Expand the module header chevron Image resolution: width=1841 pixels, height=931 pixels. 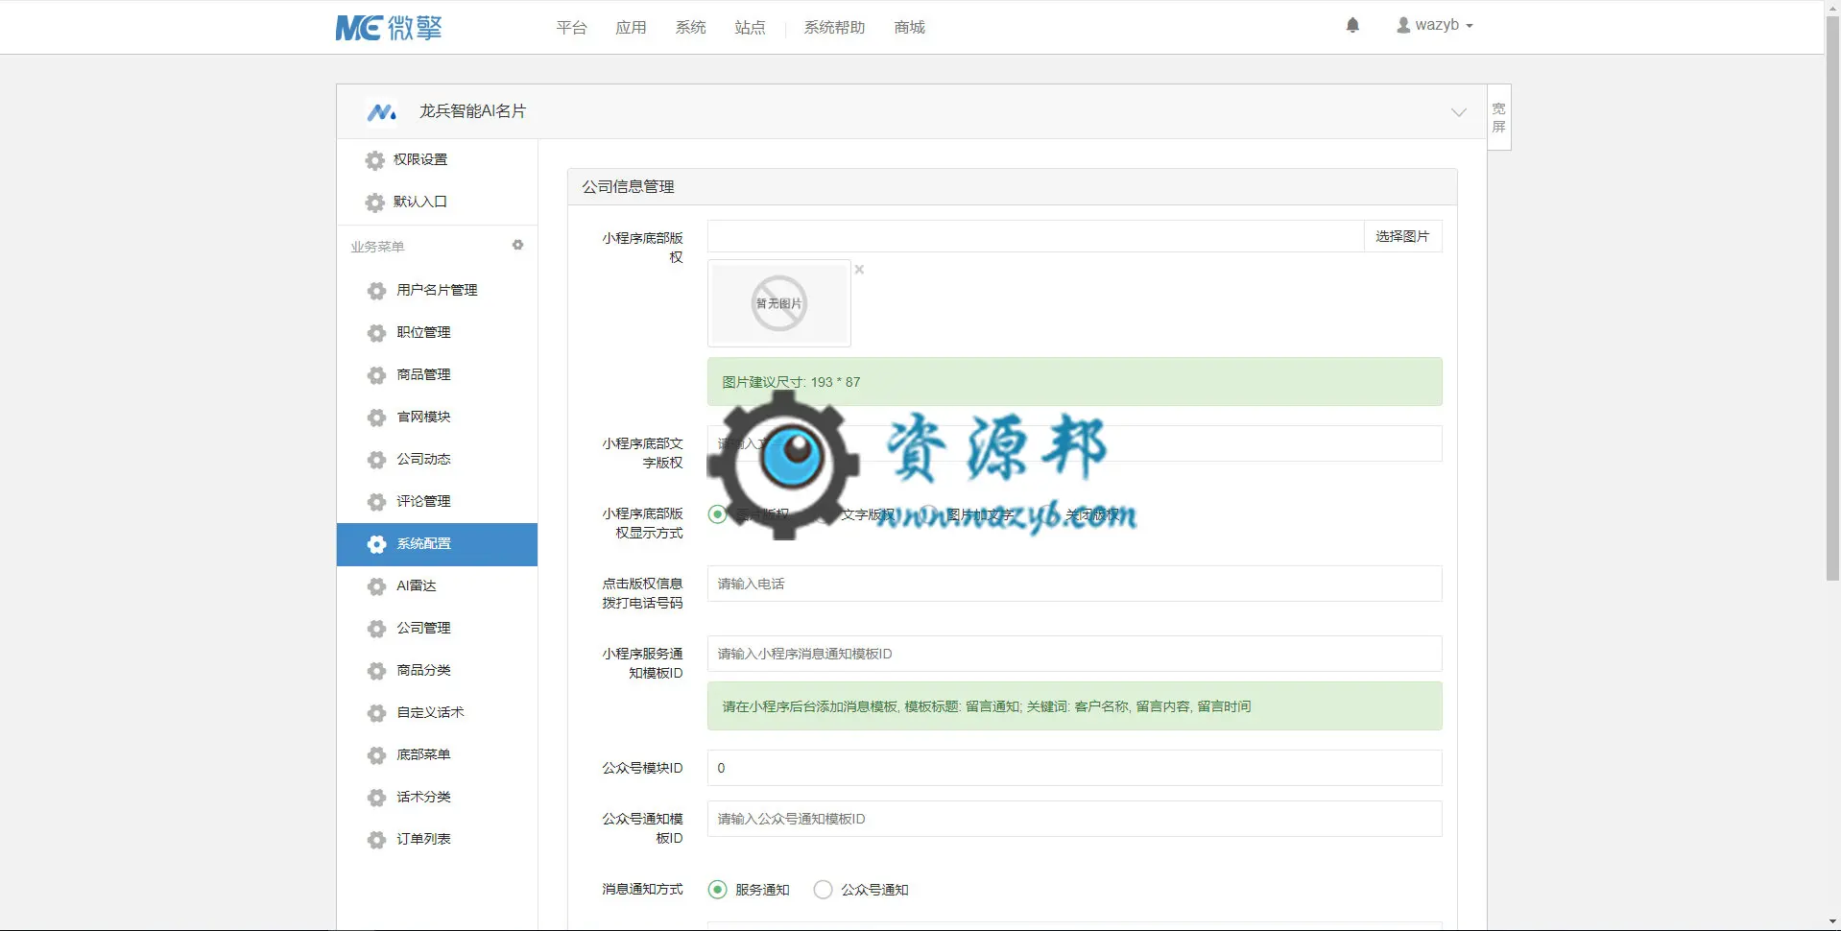1458,112
